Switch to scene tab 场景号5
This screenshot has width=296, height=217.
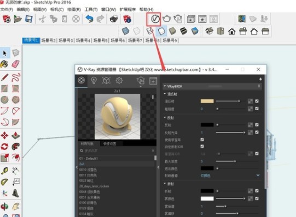click(101, 40)
